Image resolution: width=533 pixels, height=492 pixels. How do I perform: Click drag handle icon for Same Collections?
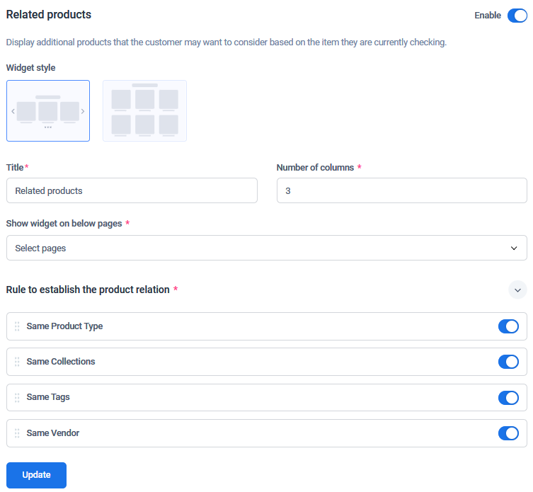[x=17, y=362]
